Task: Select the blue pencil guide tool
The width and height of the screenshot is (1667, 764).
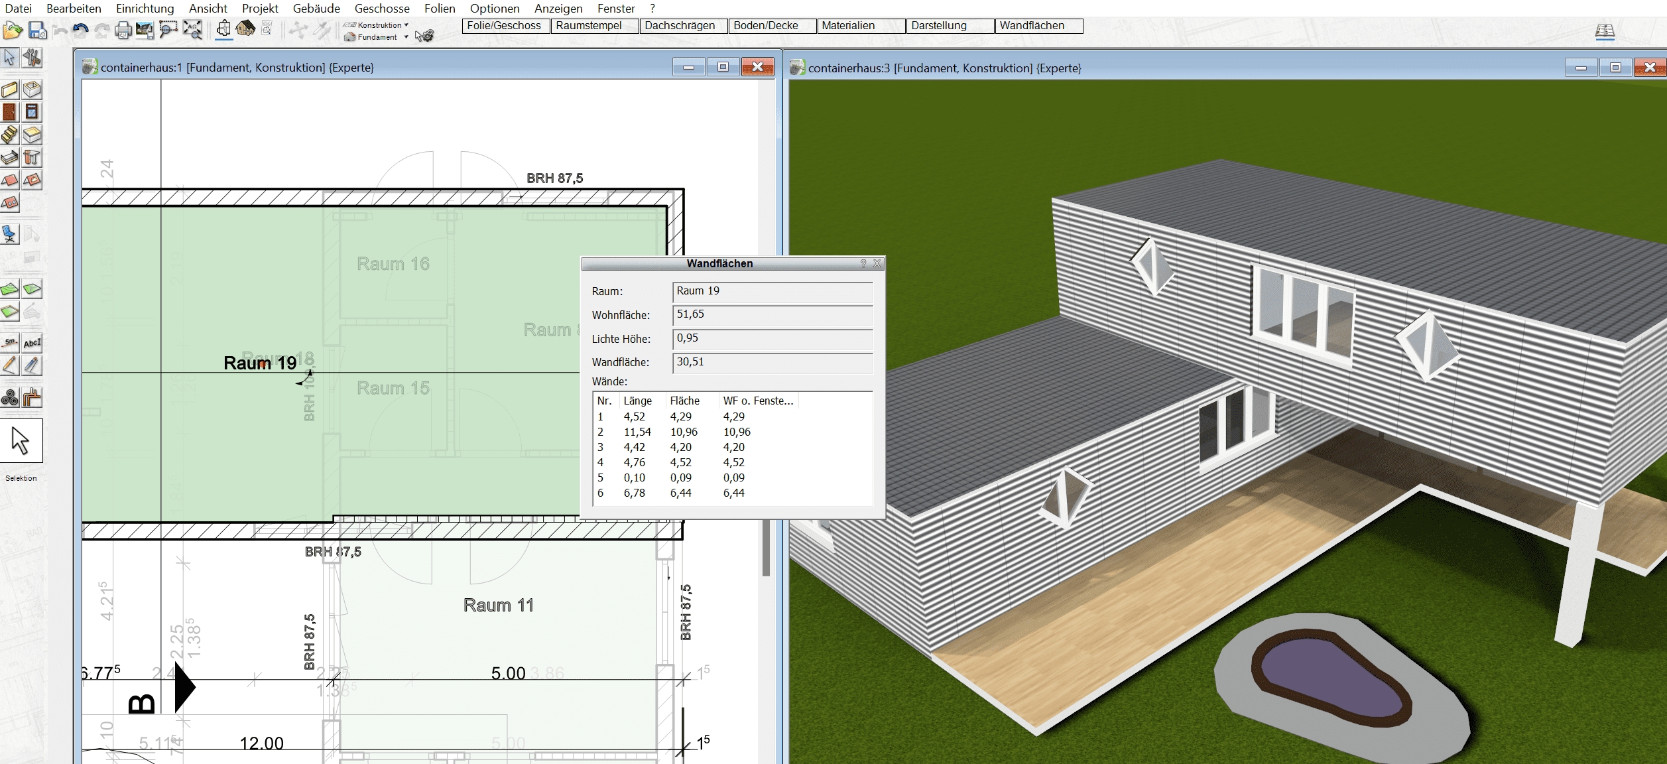Action: pos(32,365)
